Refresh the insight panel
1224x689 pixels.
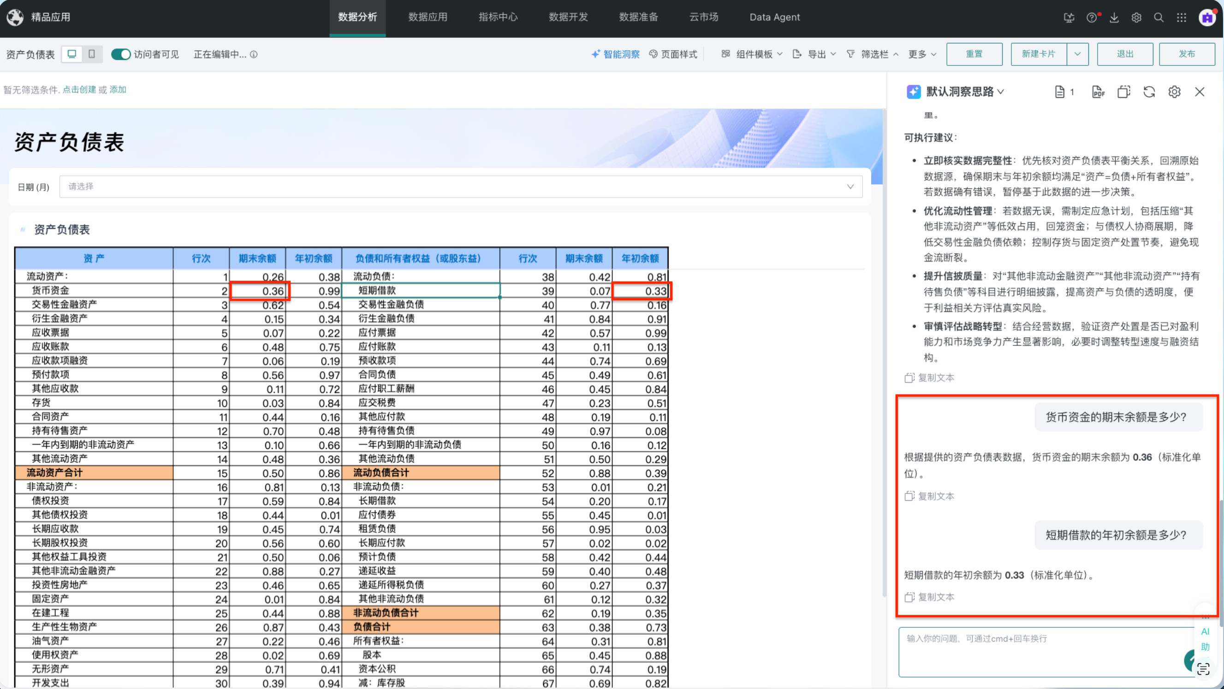tap(1149, 92)
